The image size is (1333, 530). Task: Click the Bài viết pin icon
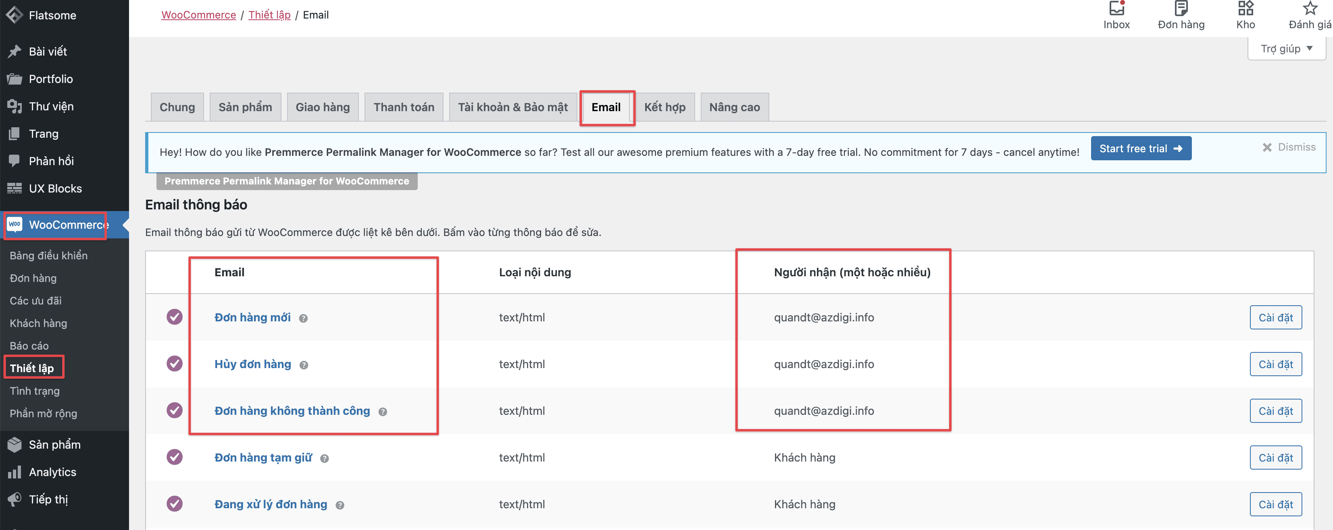[15, 51]
